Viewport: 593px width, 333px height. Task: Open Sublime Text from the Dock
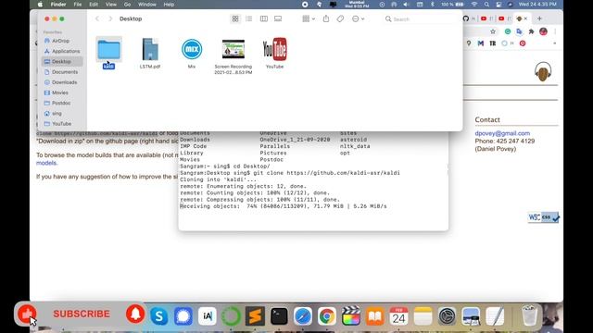click(x=256, y=316)
